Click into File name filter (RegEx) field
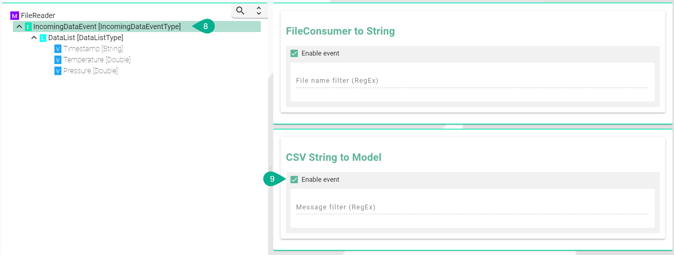The image size is (674, 255). point(472,81)
